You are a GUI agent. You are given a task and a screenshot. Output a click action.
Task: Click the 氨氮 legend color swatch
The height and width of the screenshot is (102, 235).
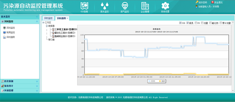160,81
